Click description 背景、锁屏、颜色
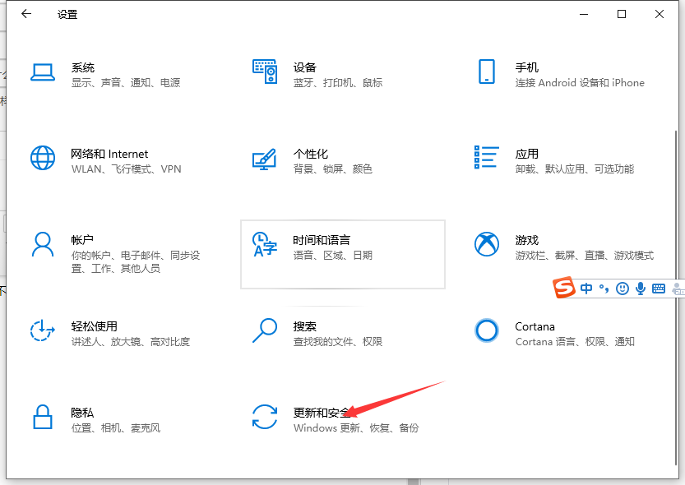This screenshot has height=485, width=685. click(332, 169)
